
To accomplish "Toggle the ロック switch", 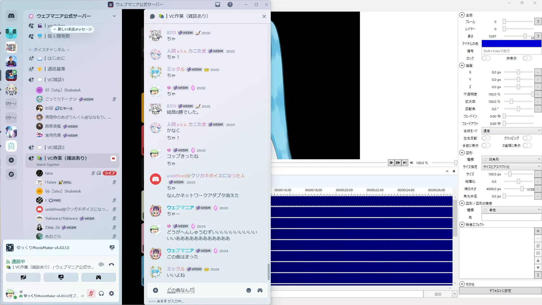I will 486,58.
